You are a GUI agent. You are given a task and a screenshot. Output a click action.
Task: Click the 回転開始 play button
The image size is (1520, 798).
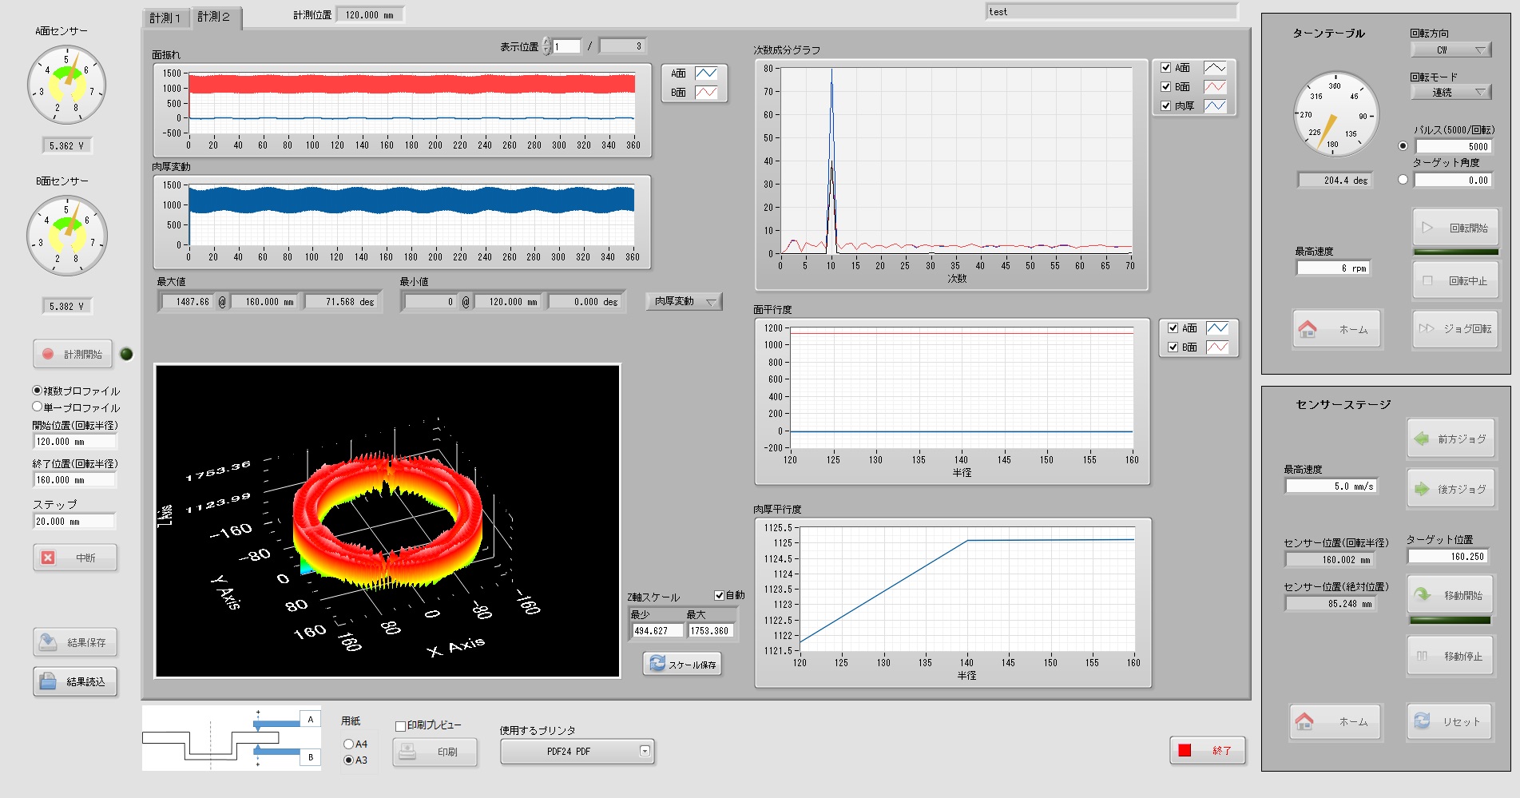pos(1455,228)
